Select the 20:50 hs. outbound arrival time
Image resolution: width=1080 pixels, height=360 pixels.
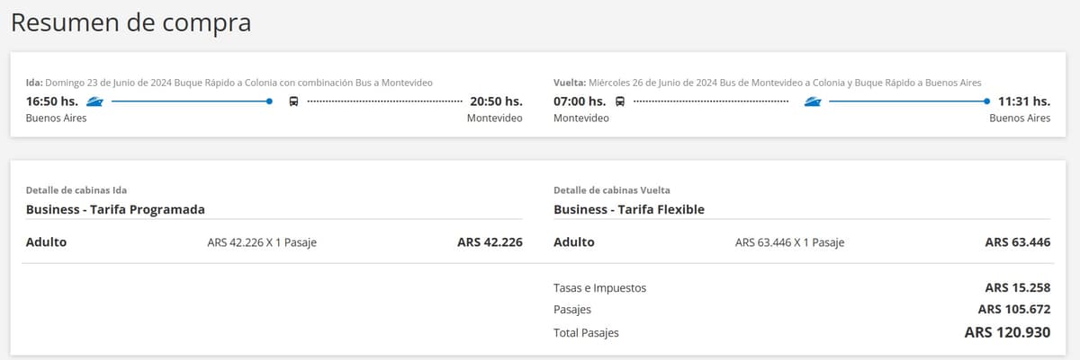click(496, 101)
